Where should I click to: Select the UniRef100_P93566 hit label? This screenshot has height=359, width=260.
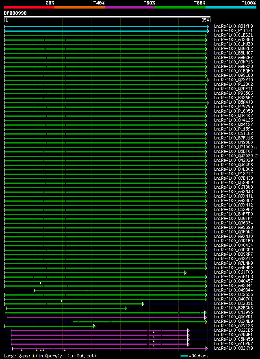click(x=233, y=94)
